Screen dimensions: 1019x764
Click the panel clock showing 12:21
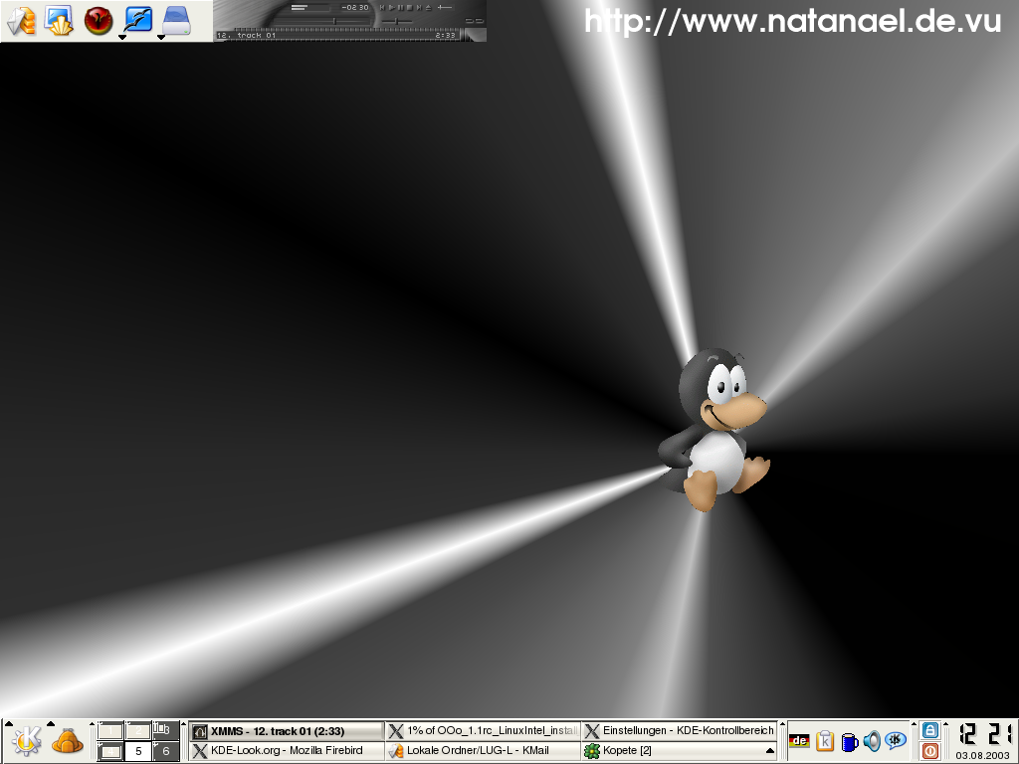point(986,734)
